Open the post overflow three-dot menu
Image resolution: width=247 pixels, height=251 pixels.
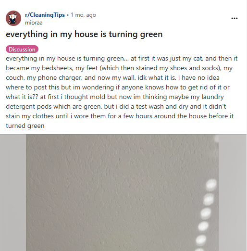tap(235, 18)
